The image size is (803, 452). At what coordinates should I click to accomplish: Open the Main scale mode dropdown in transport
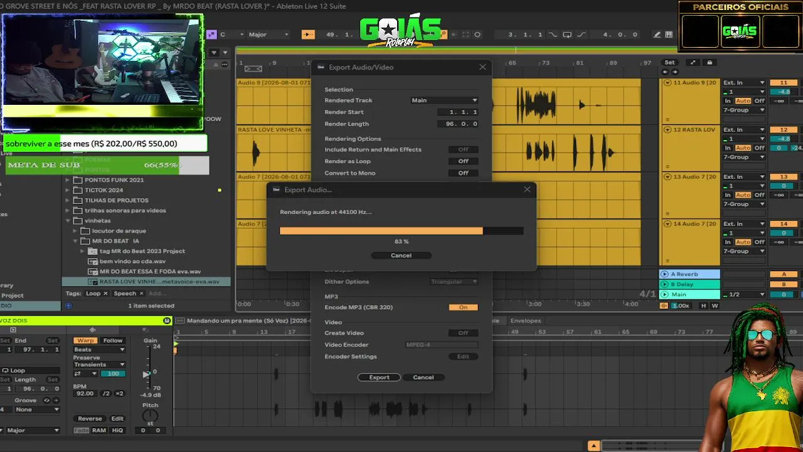tap(268, 35)
